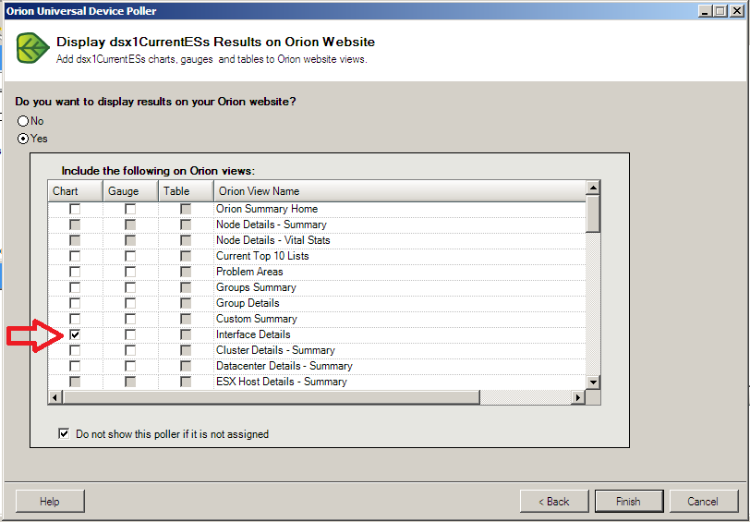Click the Orion View Name column header
750x522 pixels.
point(399,191)
